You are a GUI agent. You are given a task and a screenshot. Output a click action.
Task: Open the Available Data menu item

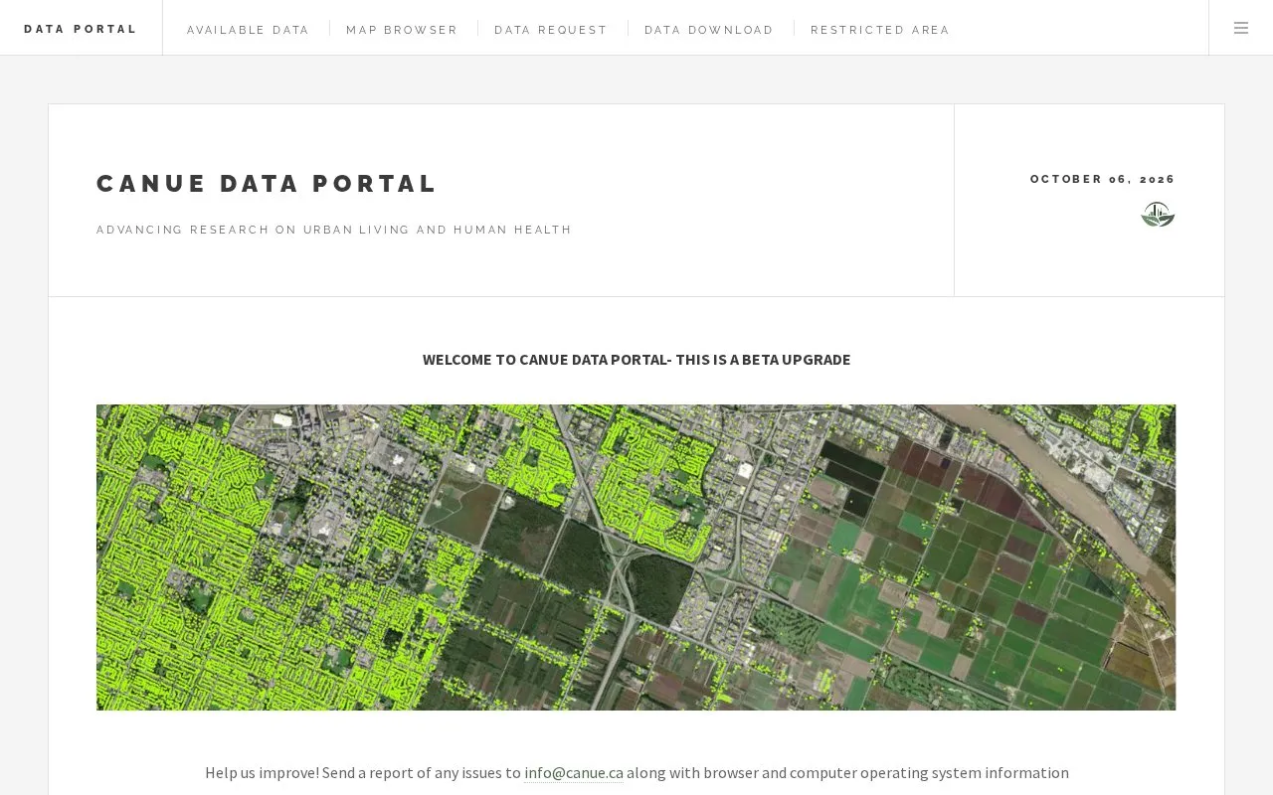click(x=249, y=30)
